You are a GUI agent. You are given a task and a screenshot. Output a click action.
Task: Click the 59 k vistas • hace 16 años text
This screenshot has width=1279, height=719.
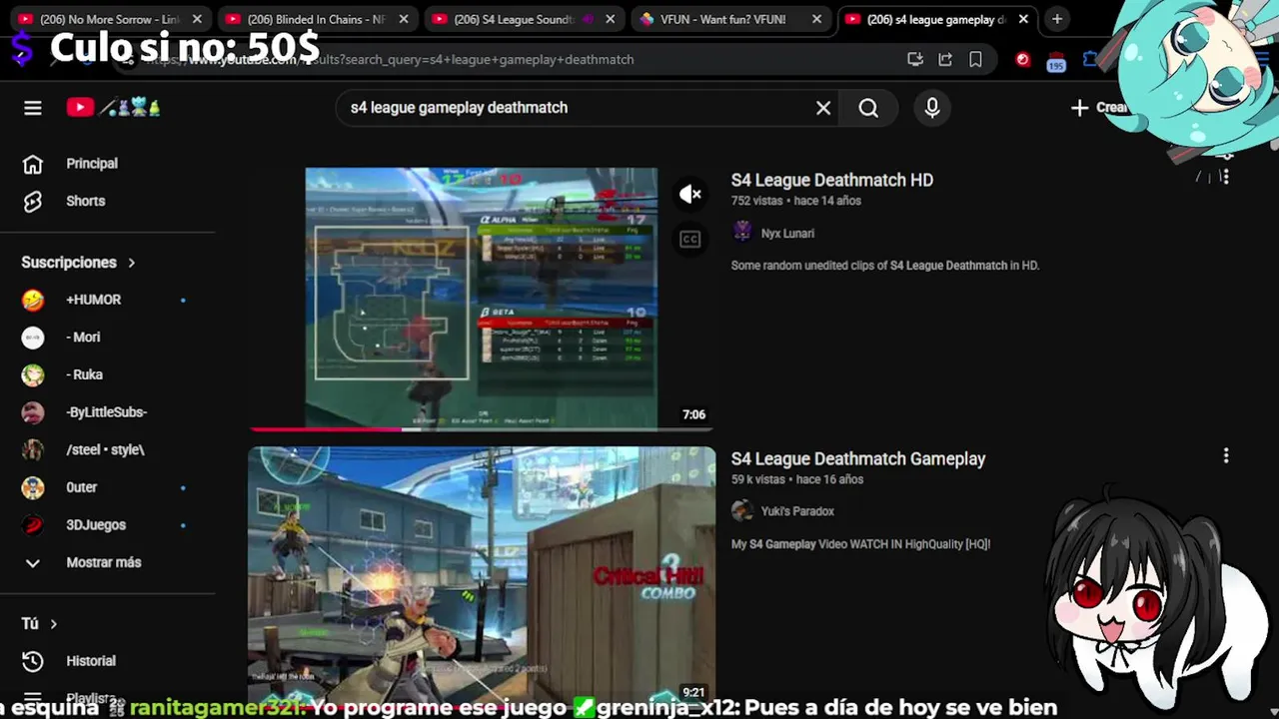pyautogui.click(x=796, y=479)
